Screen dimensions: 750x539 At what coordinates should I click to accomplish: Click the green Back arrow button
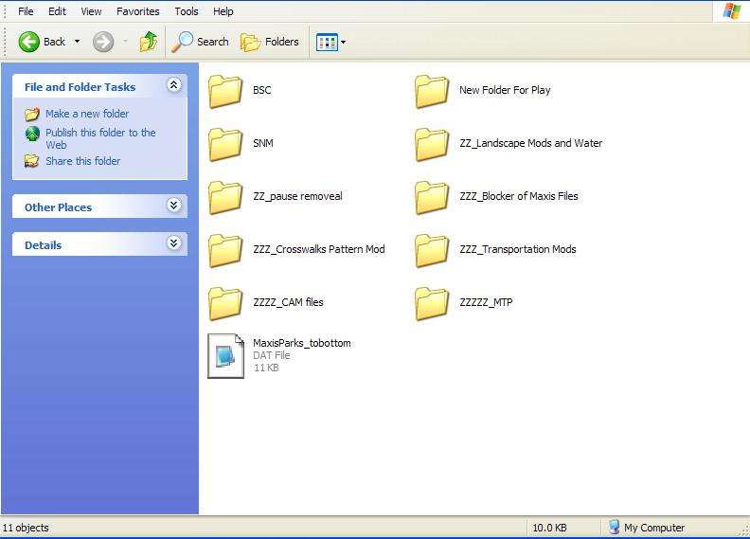28,42
